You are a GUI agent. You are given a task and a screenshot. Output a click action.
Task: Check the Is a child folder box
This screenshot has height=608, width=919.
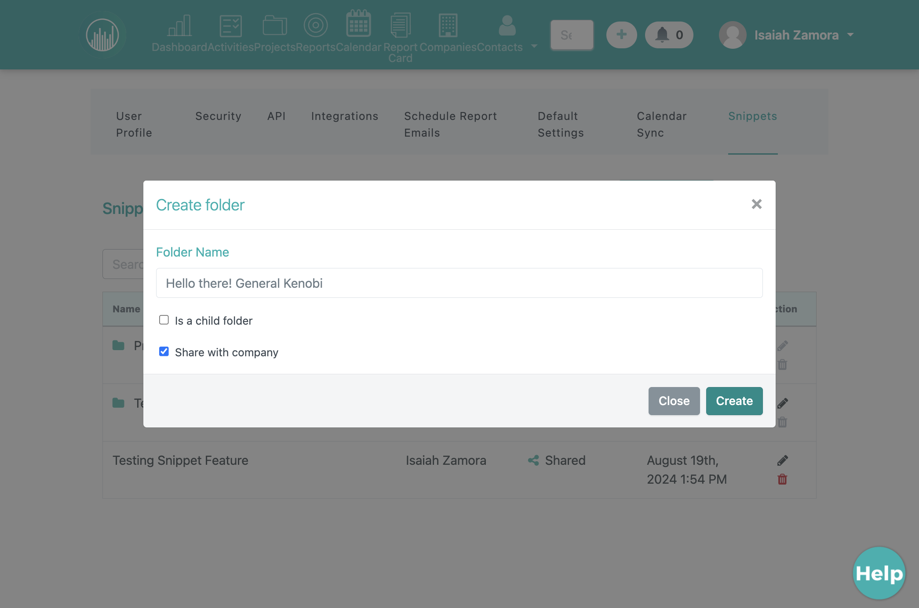point(164,320)
